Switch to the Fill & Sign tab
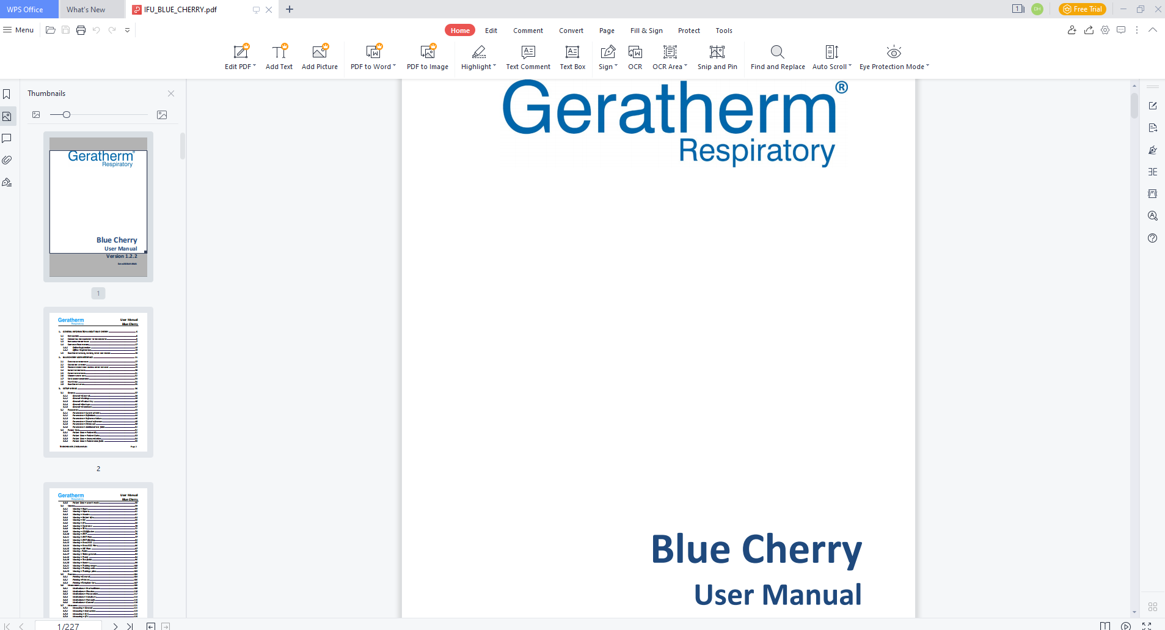The height and width of the screenshot is (630, 1165). click(x=646, y=31)
